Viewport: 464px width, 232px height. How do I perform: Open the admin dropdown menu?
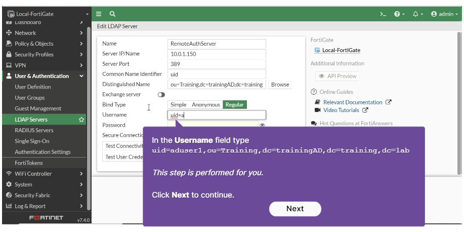click(x=444, y=14)
